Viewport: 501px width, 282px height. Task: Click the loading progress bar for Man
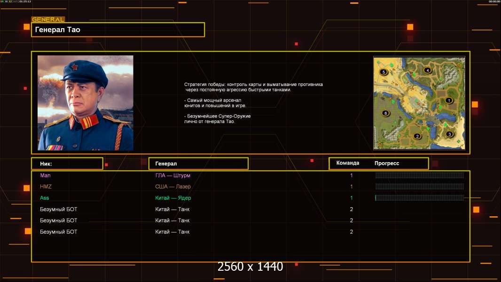(420, 175)
